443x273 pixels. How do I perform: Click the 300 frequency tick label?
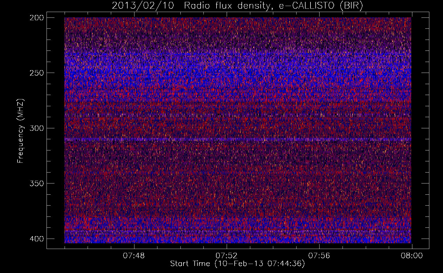click(x=37, y=128)
